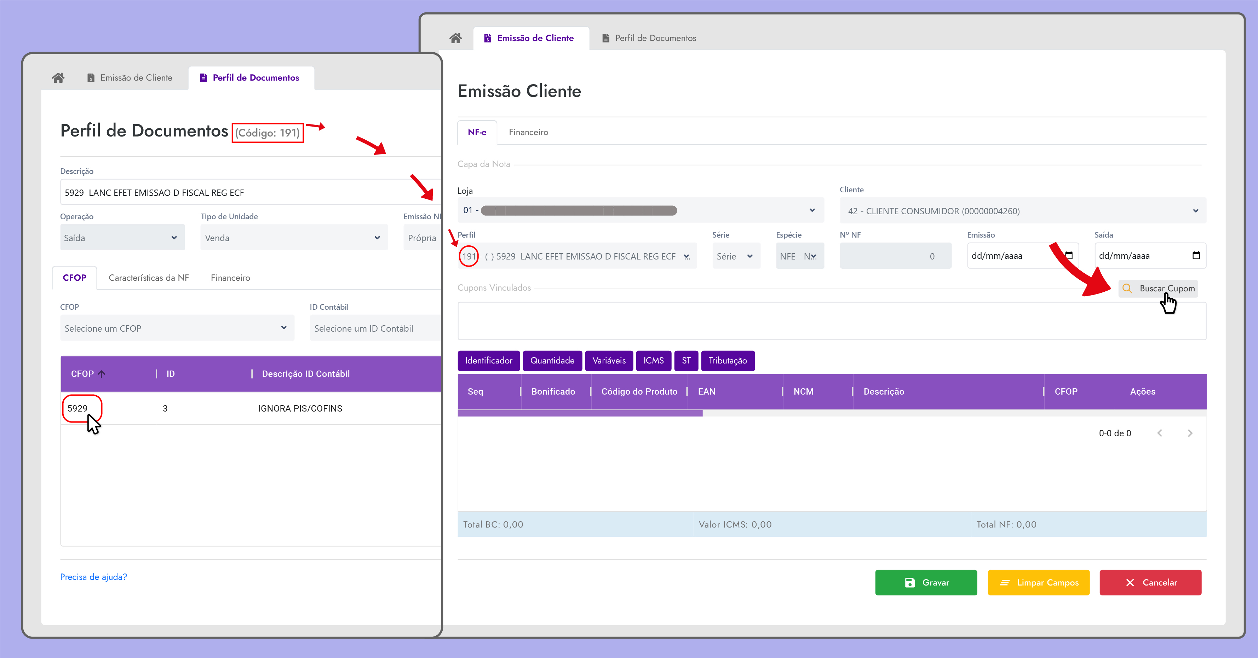
Task: Click the home icon in Emissão Cliente window
Action: pyautogui.click(x=456, y=38)
